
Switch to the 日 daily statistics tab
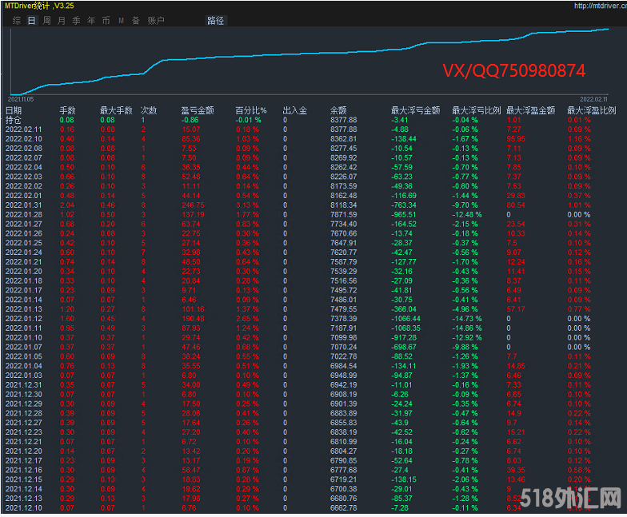pos(32,21)
